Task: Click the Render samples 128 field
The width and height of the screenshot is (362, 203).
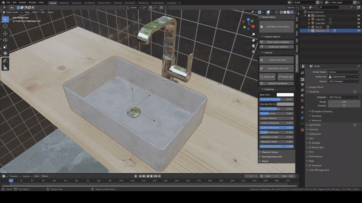Action: tap(344, 102)
